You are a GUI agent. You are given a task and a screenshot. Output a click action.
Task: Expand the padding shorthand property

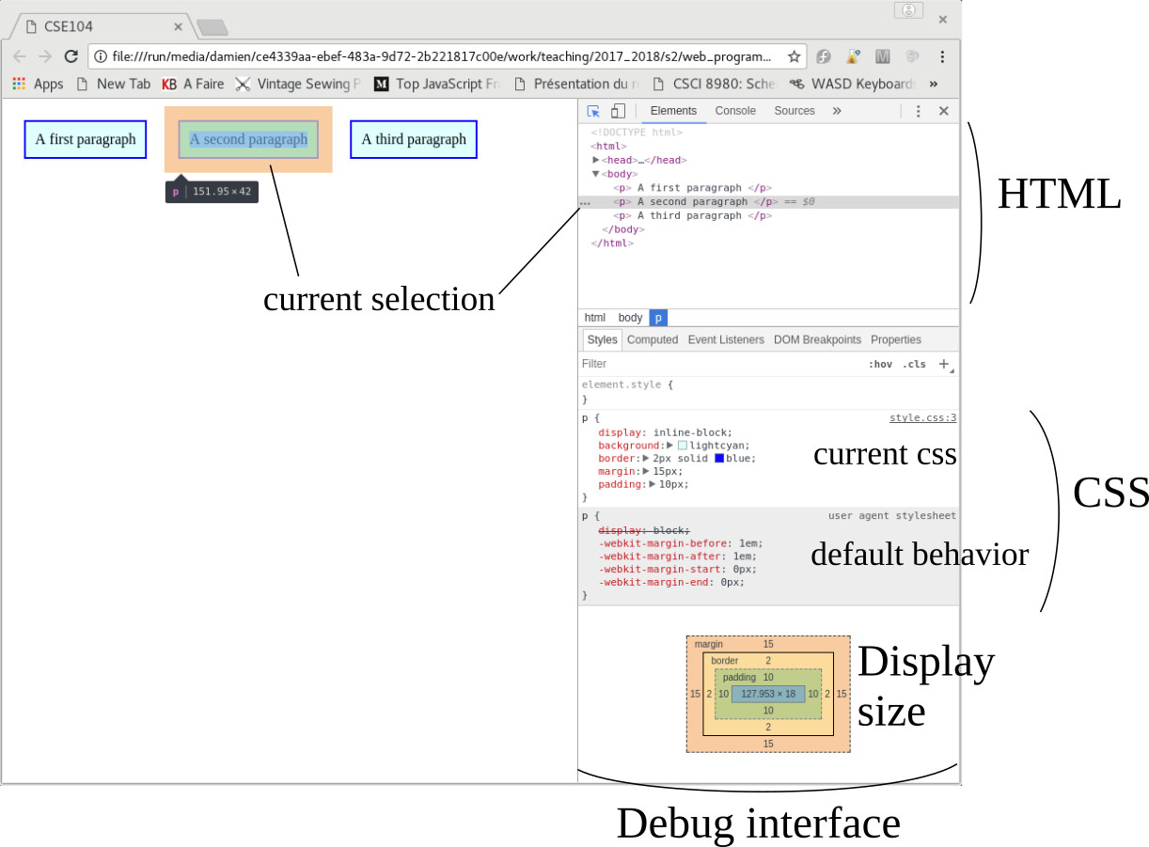click(653, 484)
